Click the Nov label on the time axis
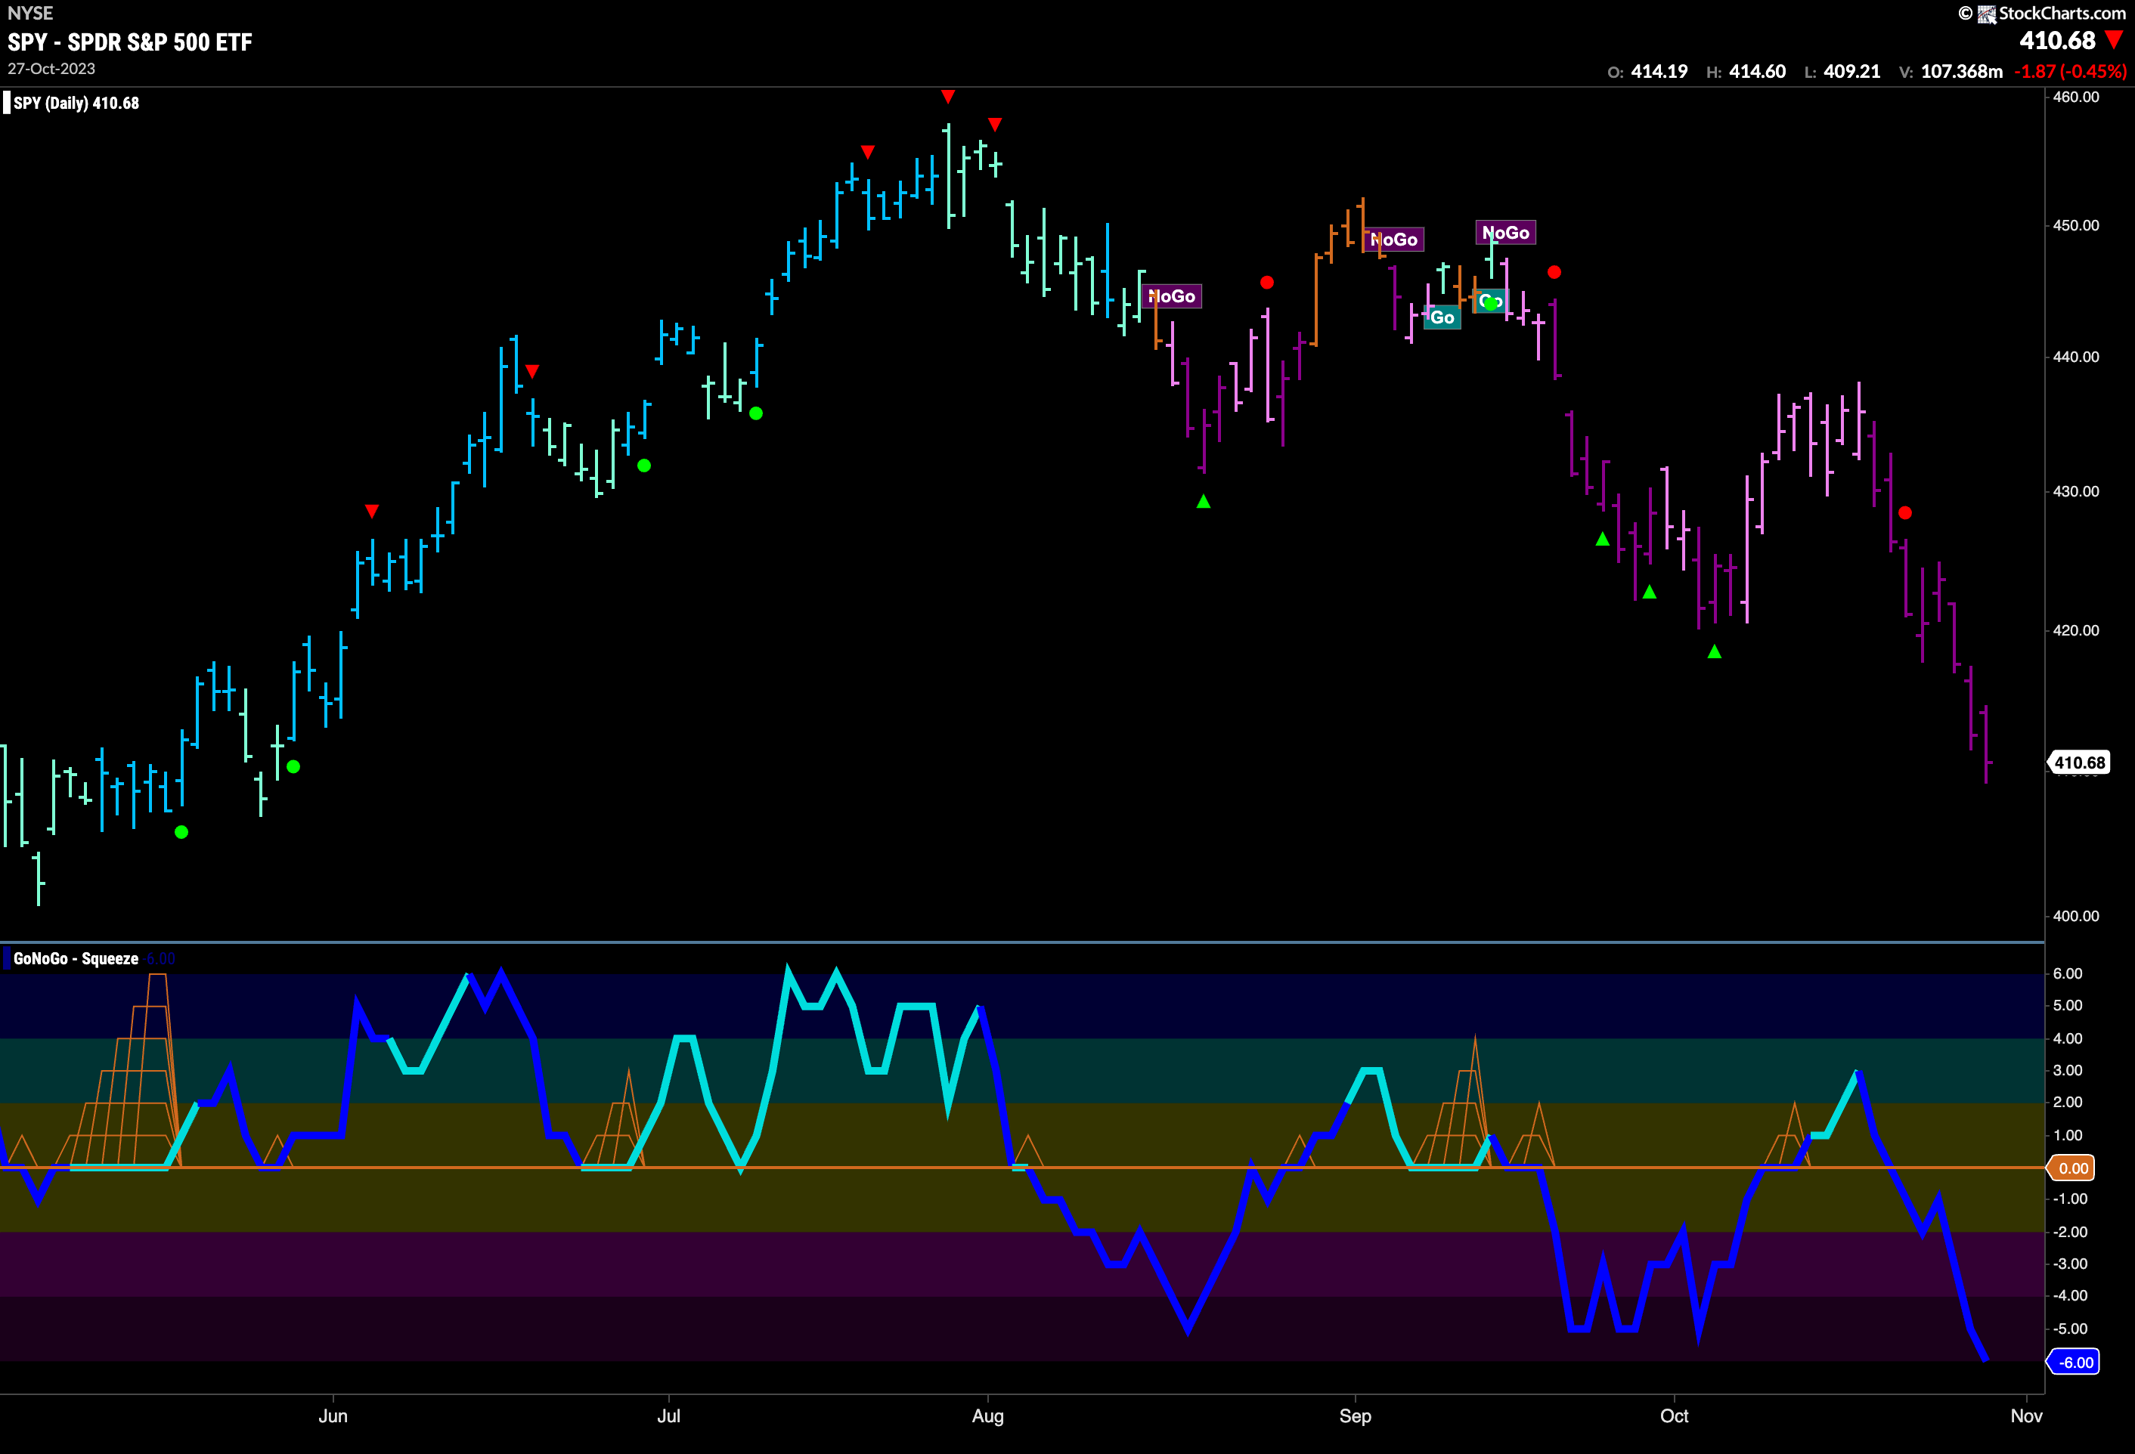 click(x=2027, y=1415)
